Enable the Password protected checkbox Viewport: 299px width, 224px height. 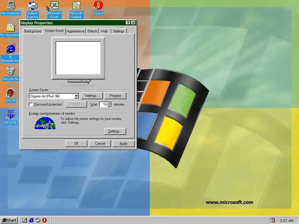pyautogui.click(x=31, y=104)
